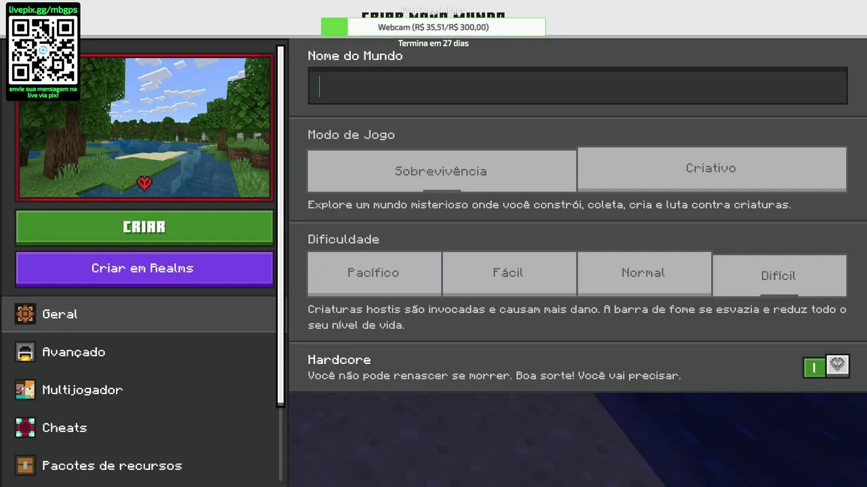Click the Avançado settings icon

click(x=25, y=352)
